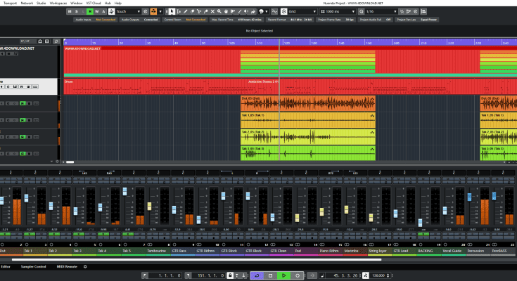Click the Record button in transport bar
Image resolution: width=517 pixels, height=281 pixels.
(296, 275)
